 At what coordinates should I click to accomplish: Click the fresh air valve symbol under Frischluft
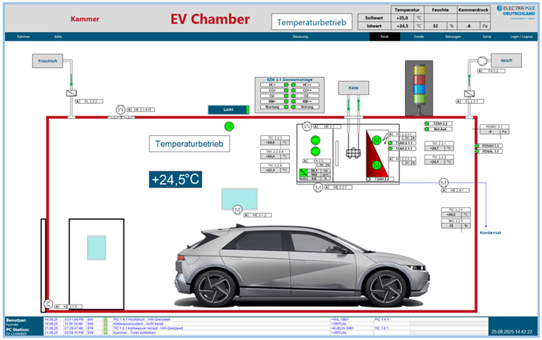tap(70, 94)
